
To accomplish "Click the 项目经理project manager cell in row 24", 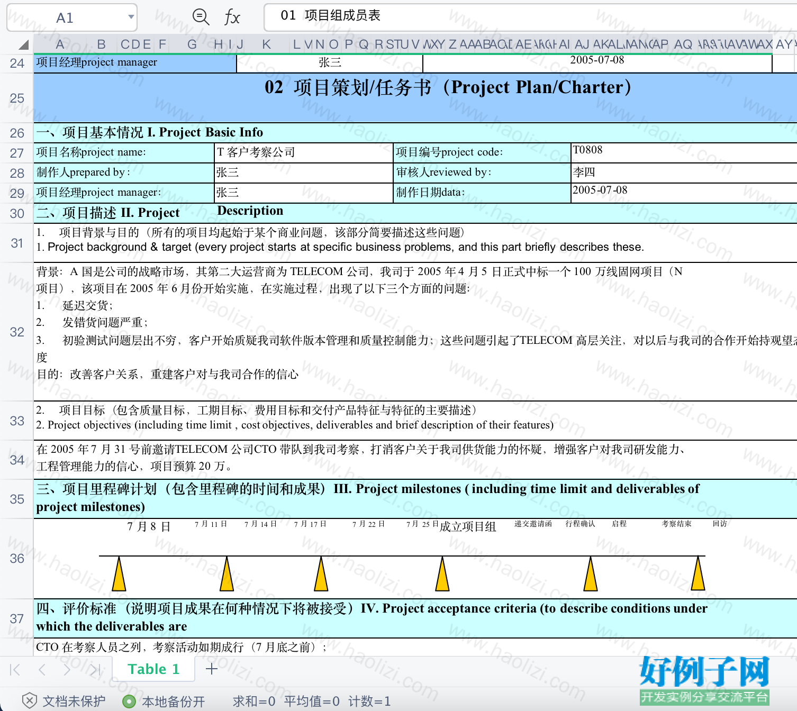I will tap(135, 63).
